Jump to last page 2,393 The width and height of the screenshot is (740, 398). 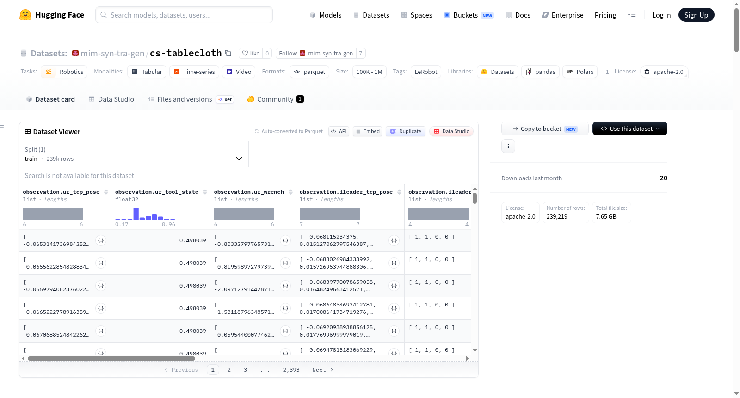click(291, 370)
